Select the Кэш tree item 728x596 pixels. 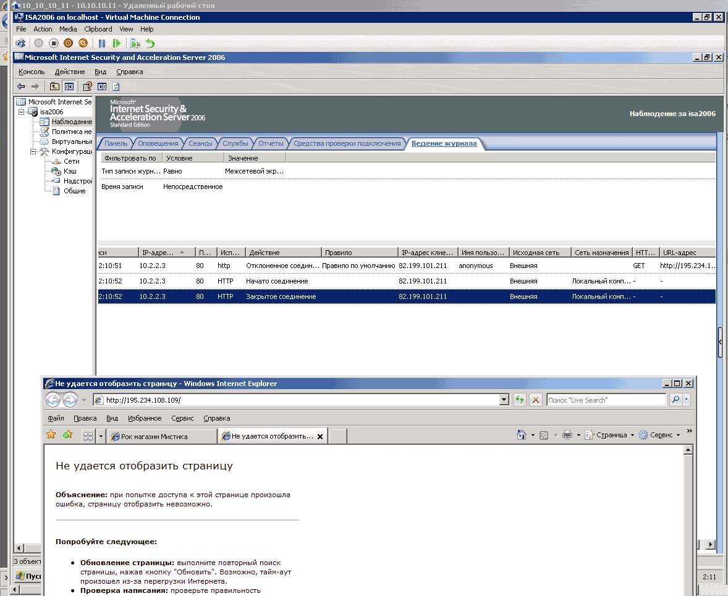tap(70, 171)
